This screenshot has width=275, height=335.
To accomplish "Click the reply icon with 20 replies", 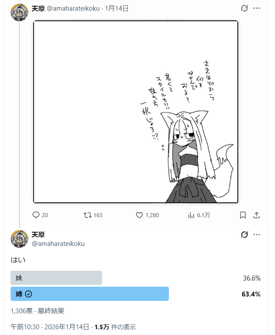I will [36, 215].
